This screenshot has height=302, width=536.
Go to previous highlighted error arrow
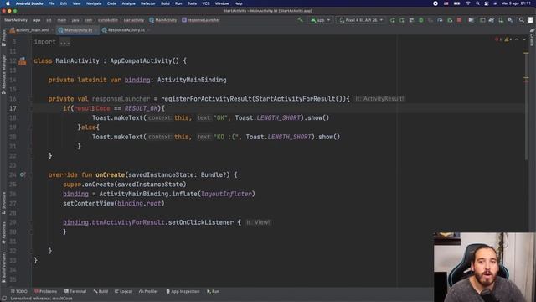click(517, 39)
